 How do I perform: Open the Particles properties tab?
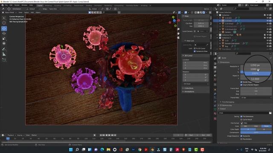click(215, 98)
